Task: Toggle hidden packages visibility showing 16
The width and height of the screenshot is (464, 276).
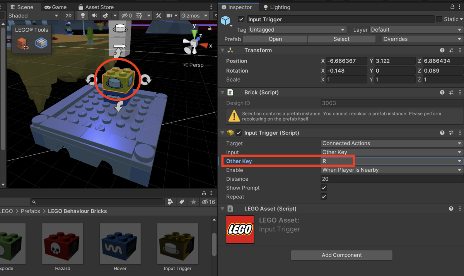Action: 208,202
